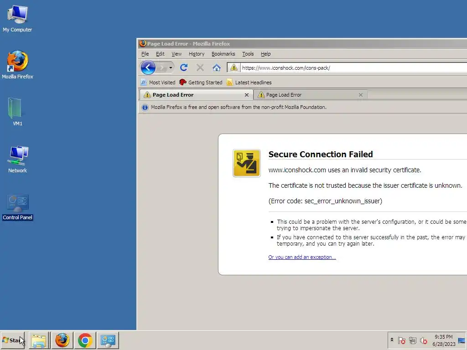This screenshot has height=350, width=467.
Task: Open the clock showing 9:35 PM
Action: point(444,340)
